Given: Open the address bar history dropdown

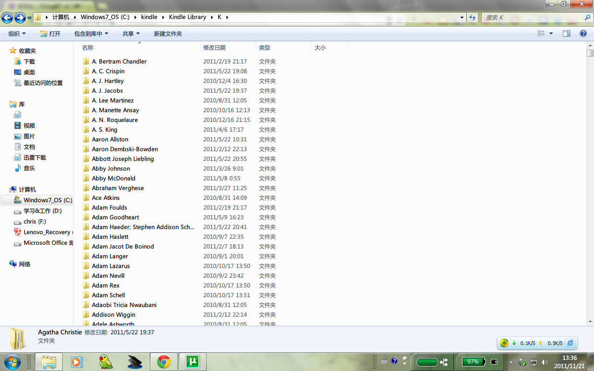Looking at the screenshot, I should 462,17.
